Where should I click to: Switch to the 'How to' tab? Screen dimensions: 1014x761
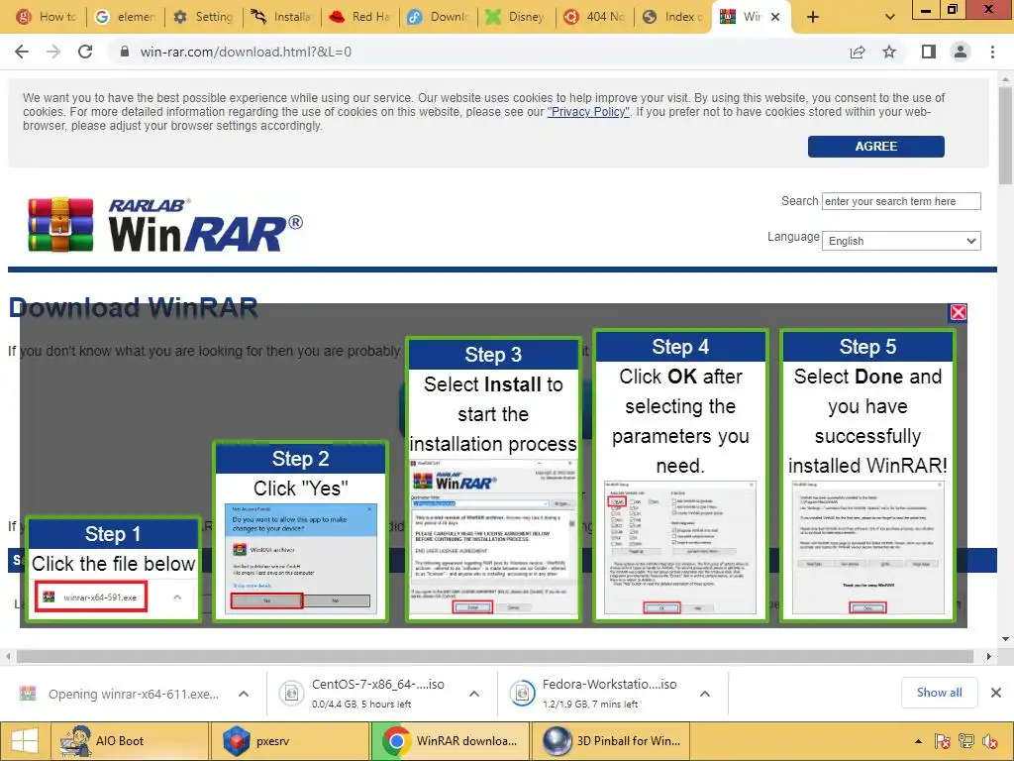click(x=47, y=17)
